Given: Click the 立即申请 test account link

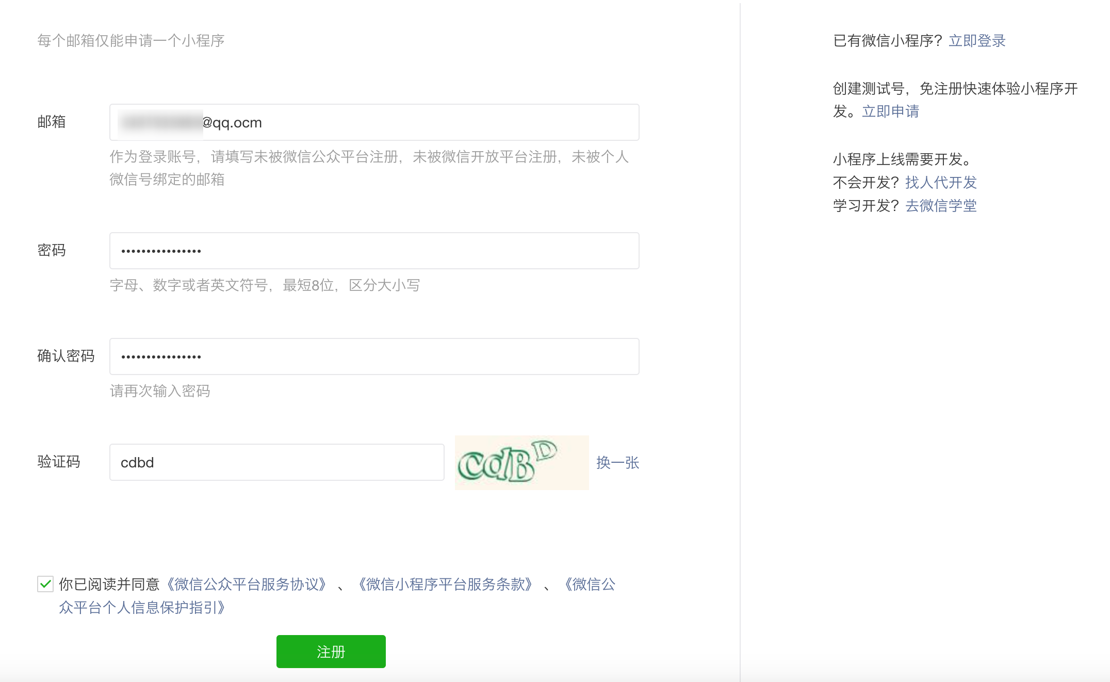Looking at the screenshot, I should click(x=890, y=111).
